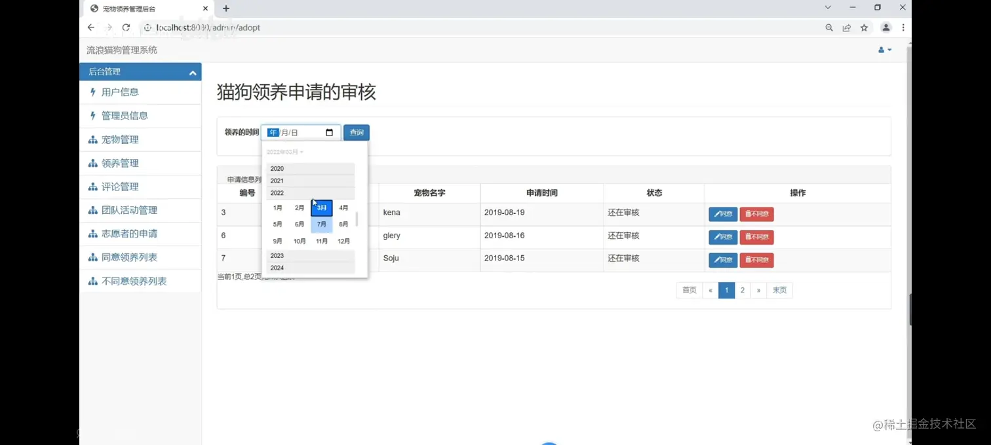Click the browser address bar URL
Viewport: 991px width, 445px height.
coord(208,27)
